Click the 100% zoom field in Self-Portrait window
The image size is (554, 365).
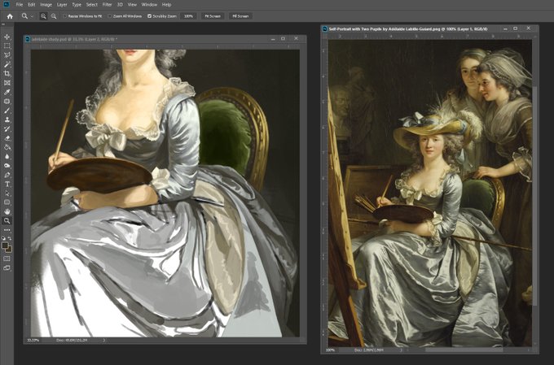pos(330,350)
